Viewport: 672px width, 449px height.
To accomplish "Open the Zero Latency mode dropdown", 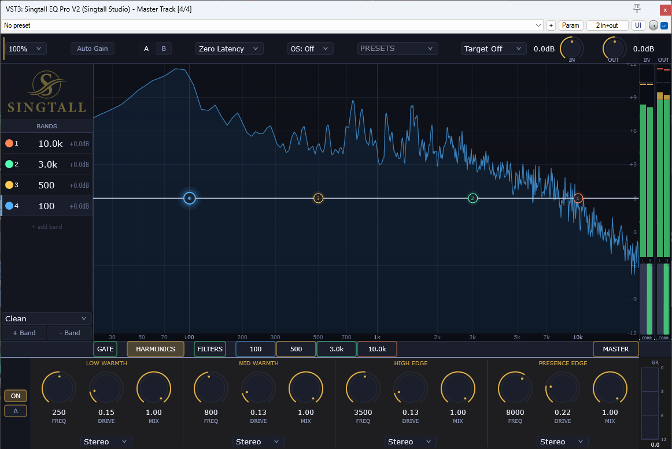I will pos(229,49).
